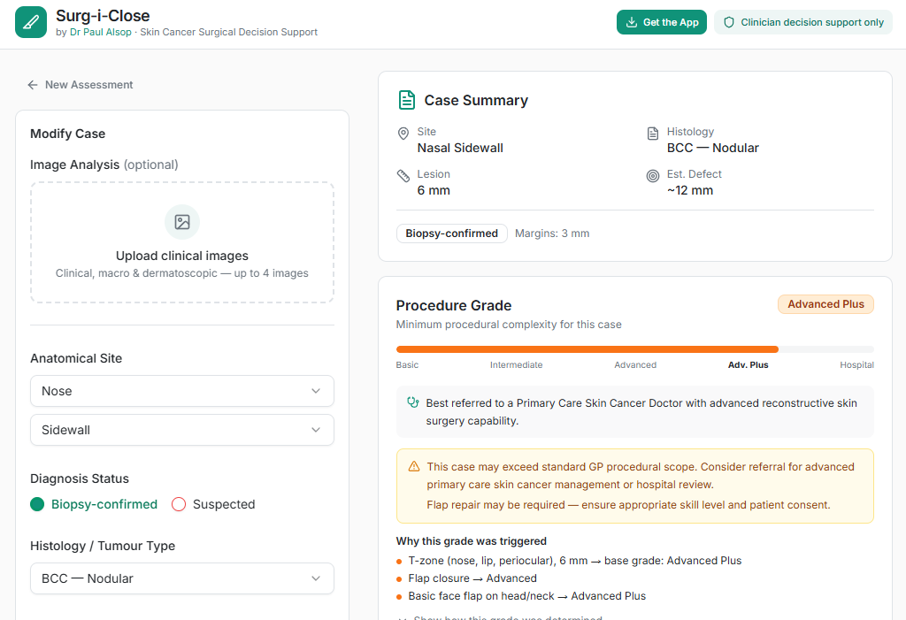Click the stethoscope referral icon
Screen dimensions: 906x620
click(x=412, y=402)
